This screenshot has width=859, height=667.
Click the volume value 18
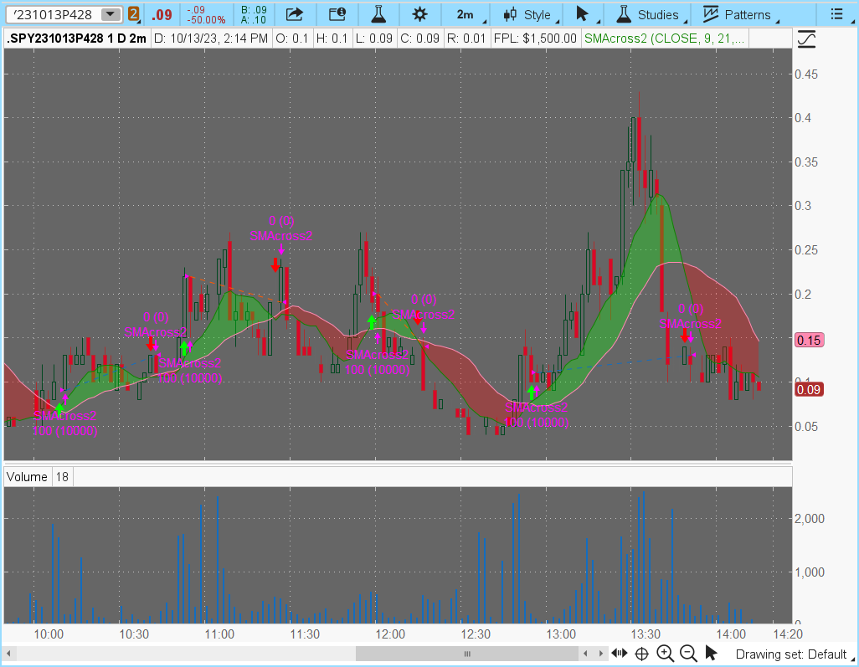62,476
